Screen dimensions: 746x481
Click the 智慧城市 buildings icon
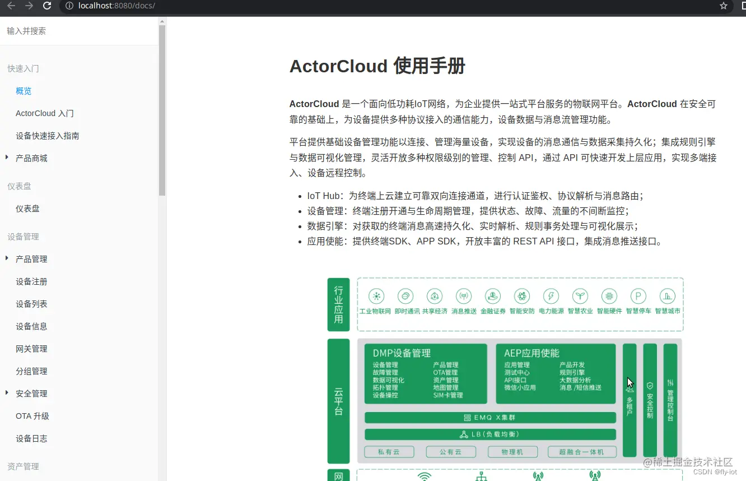667,296
